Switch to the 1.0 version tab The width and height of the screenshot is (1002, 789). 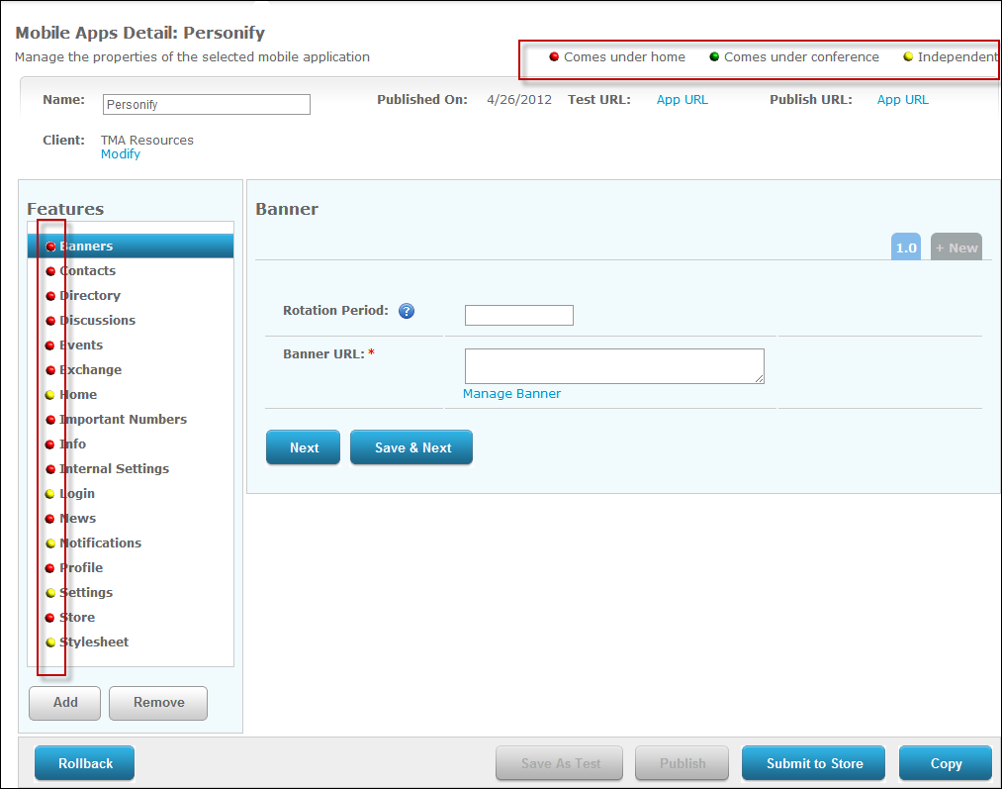(x=906, y=247)
